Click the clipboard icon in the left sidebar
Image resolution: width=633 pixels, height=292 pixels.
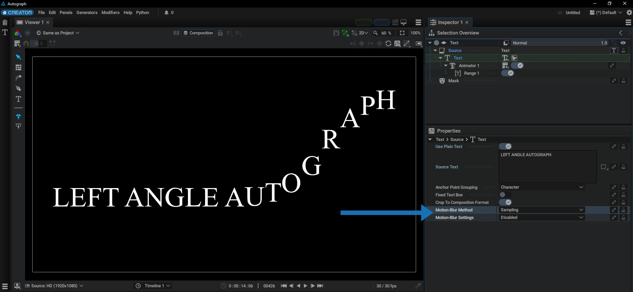click(x=5, y=22)
